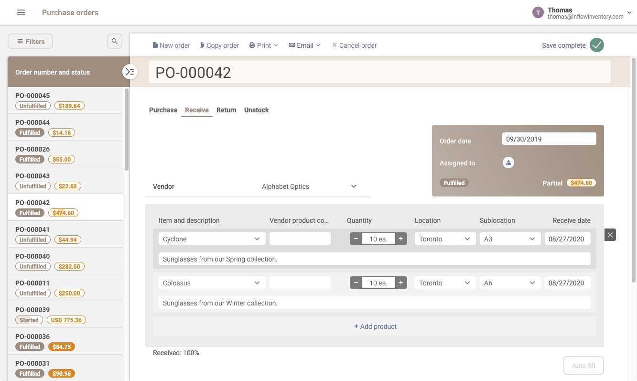Screen dimensions: 637x381
Task: Switch to the Receive tab
Action: 197,110
